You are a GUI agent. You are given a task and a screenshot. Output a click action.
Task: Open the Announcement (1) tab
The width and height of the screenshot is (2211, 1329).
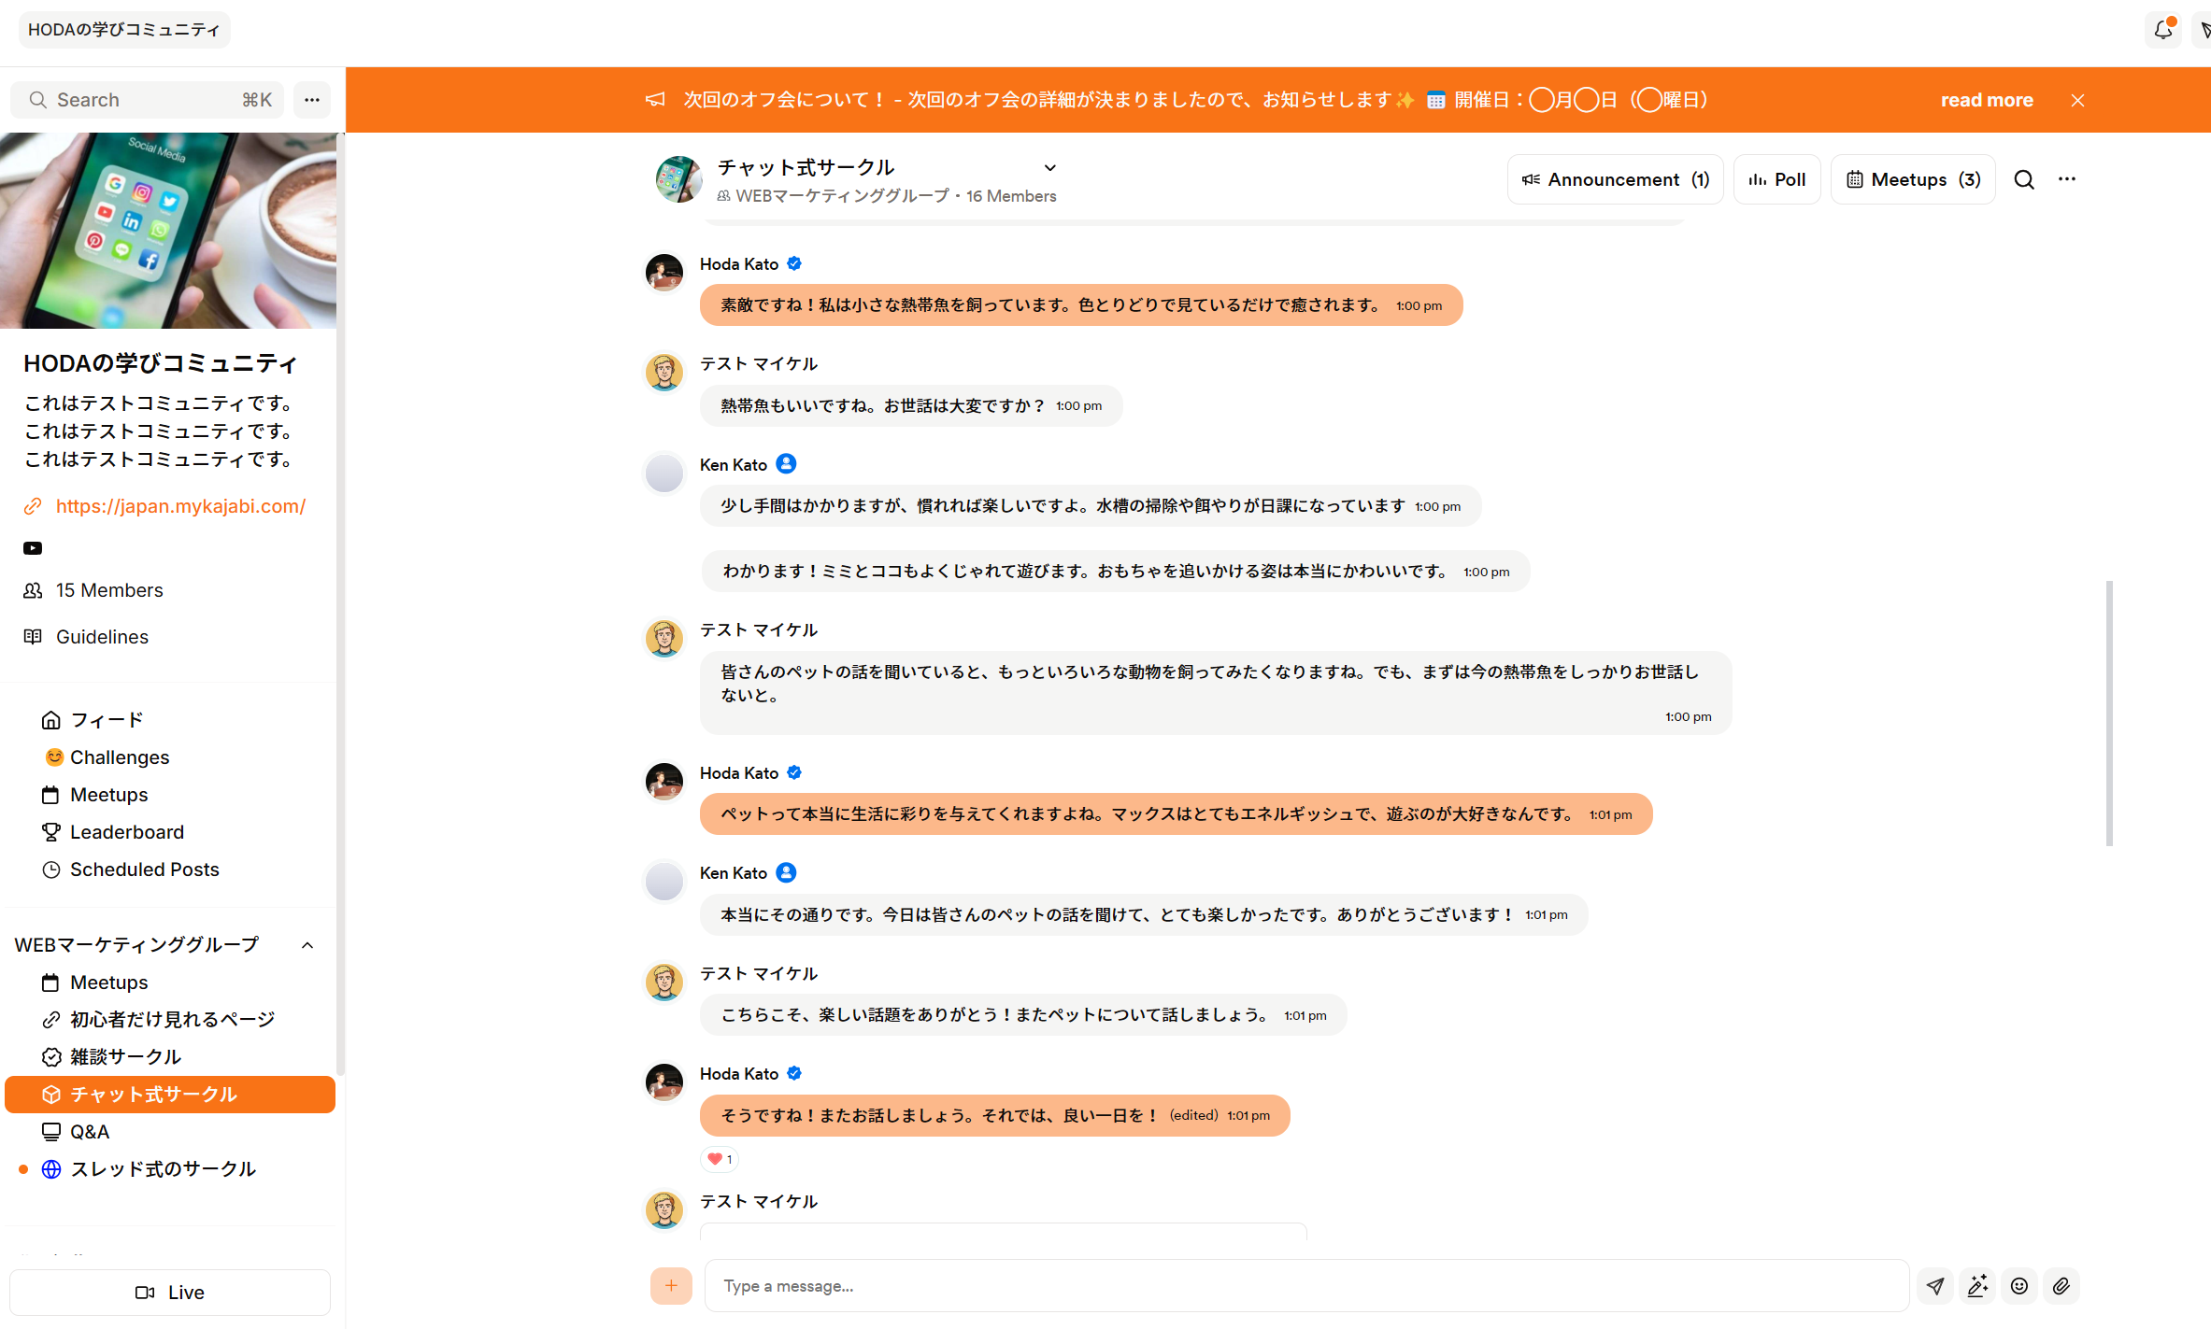(x=1615, y=179)
